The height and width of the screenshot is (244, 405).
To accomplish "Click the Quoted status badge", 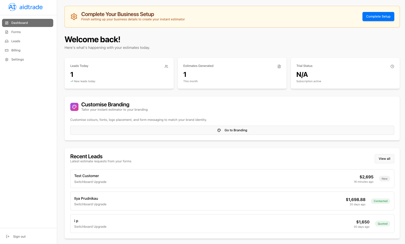I will pos(382,224).
